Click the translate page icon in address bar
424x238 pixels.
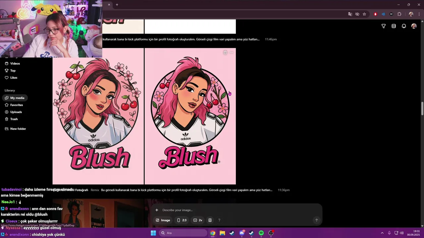coord(350,14)
